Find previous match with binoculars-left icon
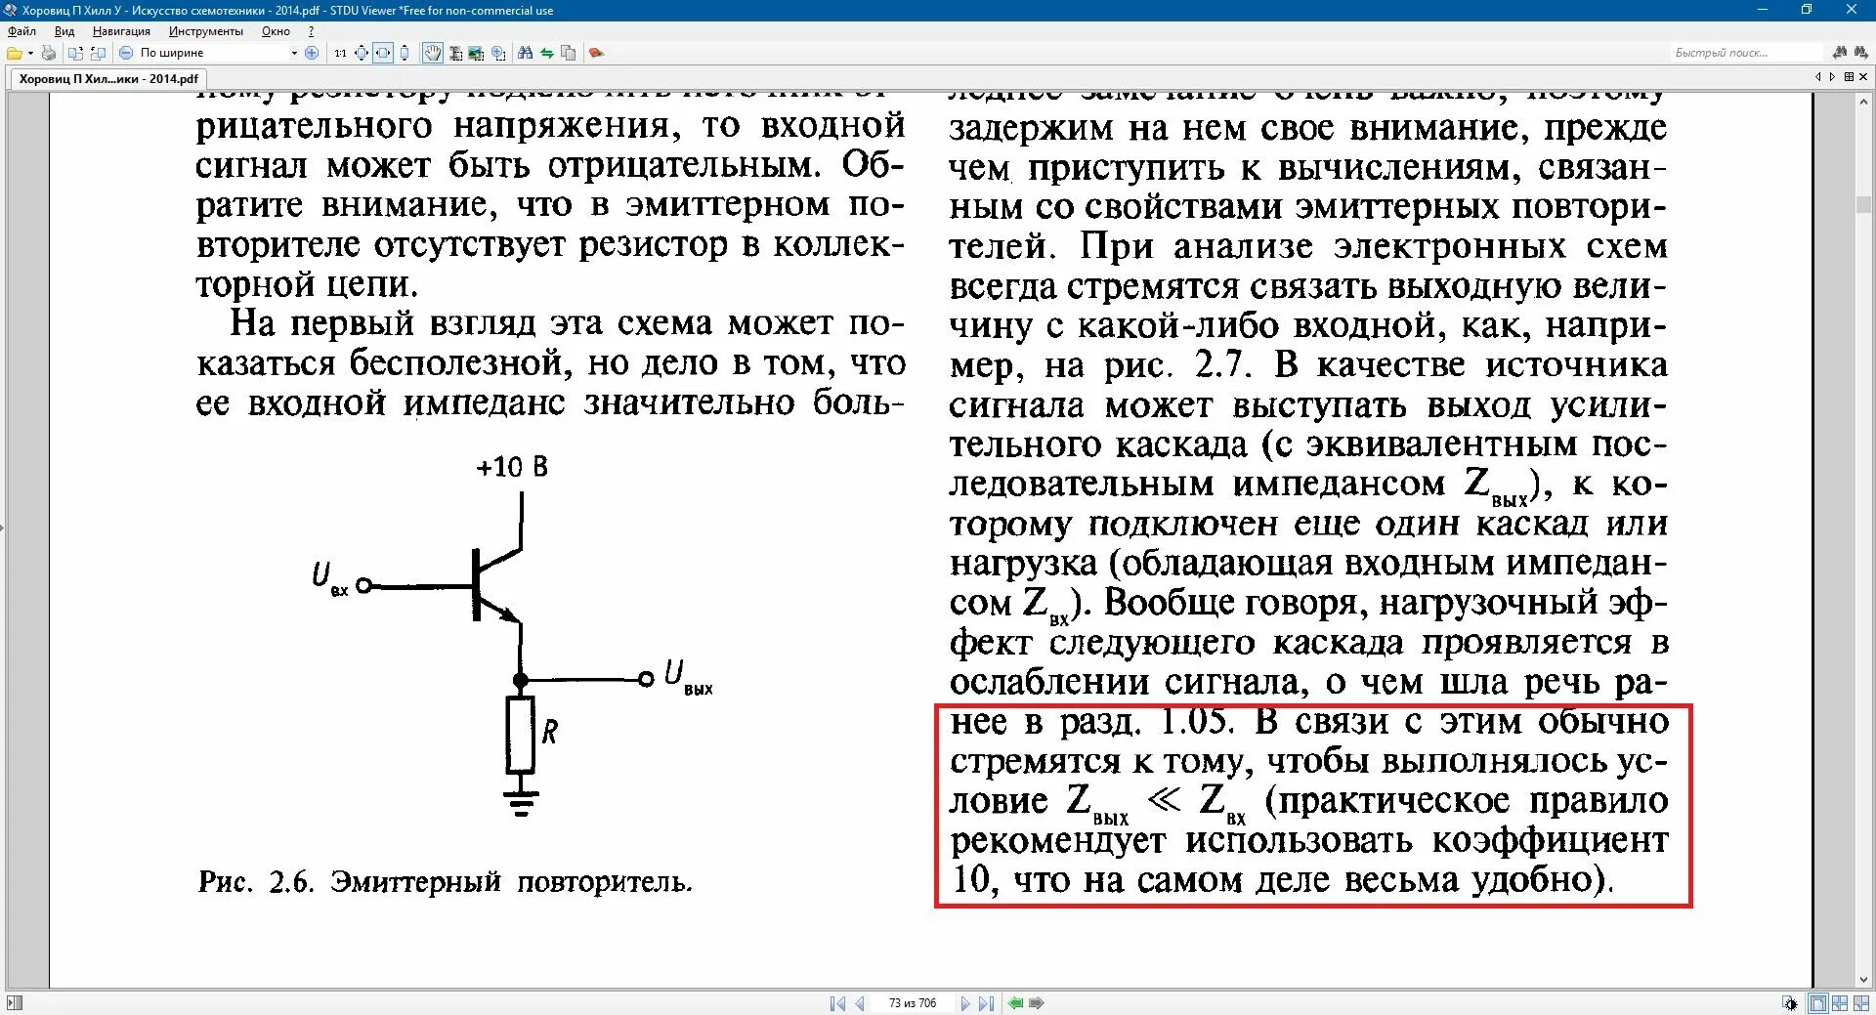The image size is (1876, 1015). (1840, 53)
